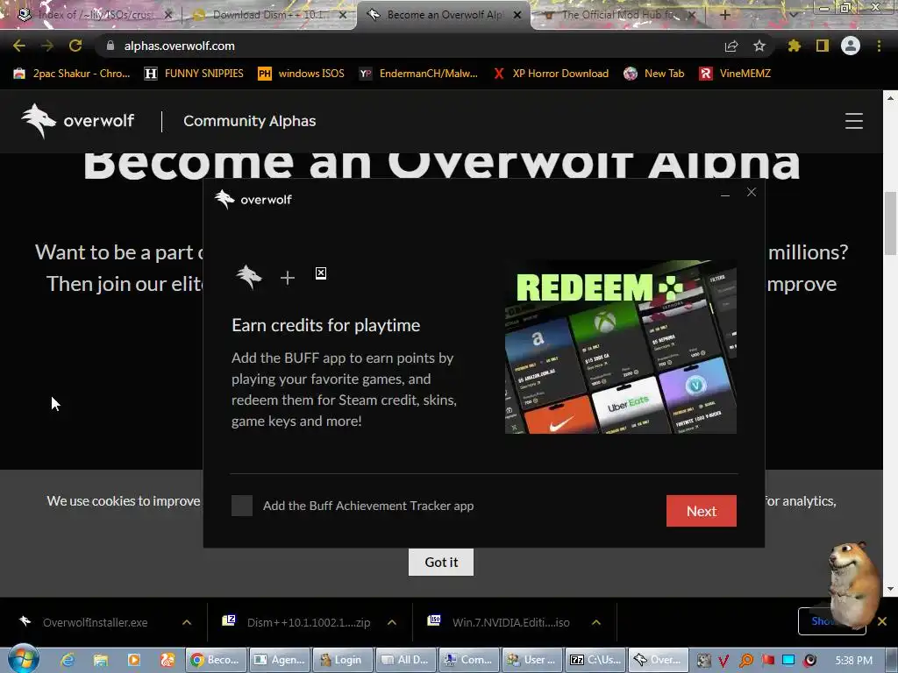Close the Overwolf installer dialog
This screenshot has width=898, height=673.
752,192
